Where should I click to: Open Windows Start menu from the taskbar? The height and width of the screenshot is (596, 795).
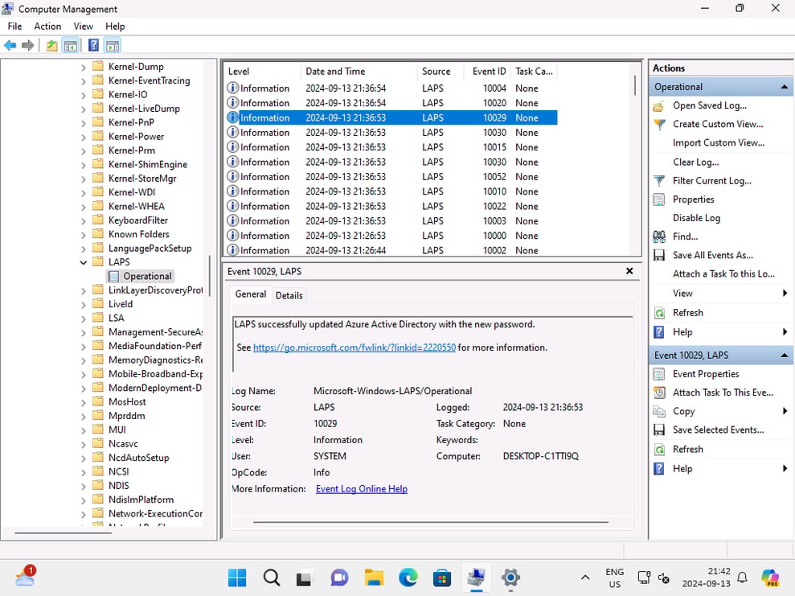[237, 578]
